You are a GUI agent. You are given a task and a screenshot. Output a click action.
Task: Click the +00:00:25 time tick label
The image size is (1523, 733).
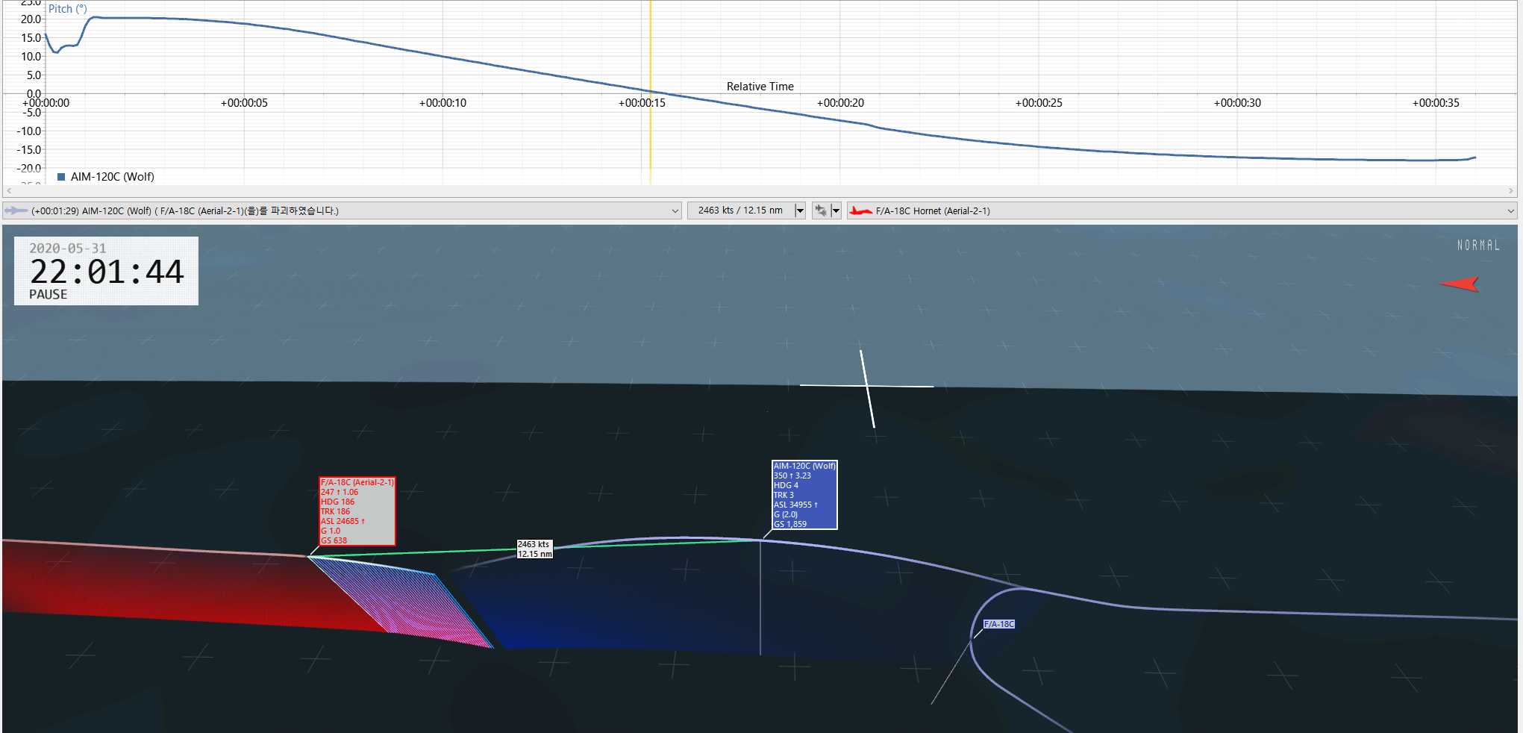(1039, 103)
